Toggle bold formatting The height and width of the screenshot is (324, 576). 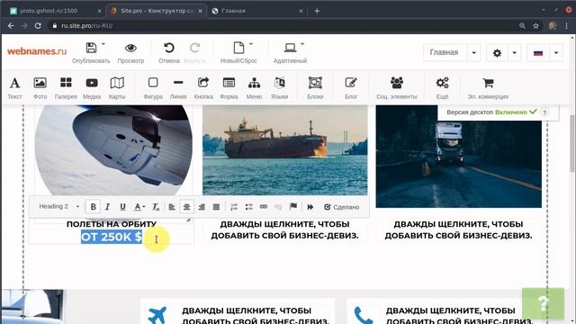(94, 207)
